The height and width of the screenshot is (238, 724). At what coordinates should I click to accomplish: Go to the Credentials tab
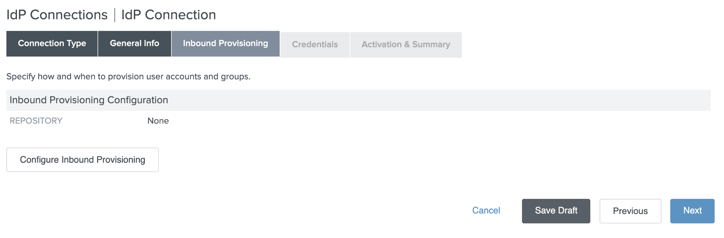[315, 44]
